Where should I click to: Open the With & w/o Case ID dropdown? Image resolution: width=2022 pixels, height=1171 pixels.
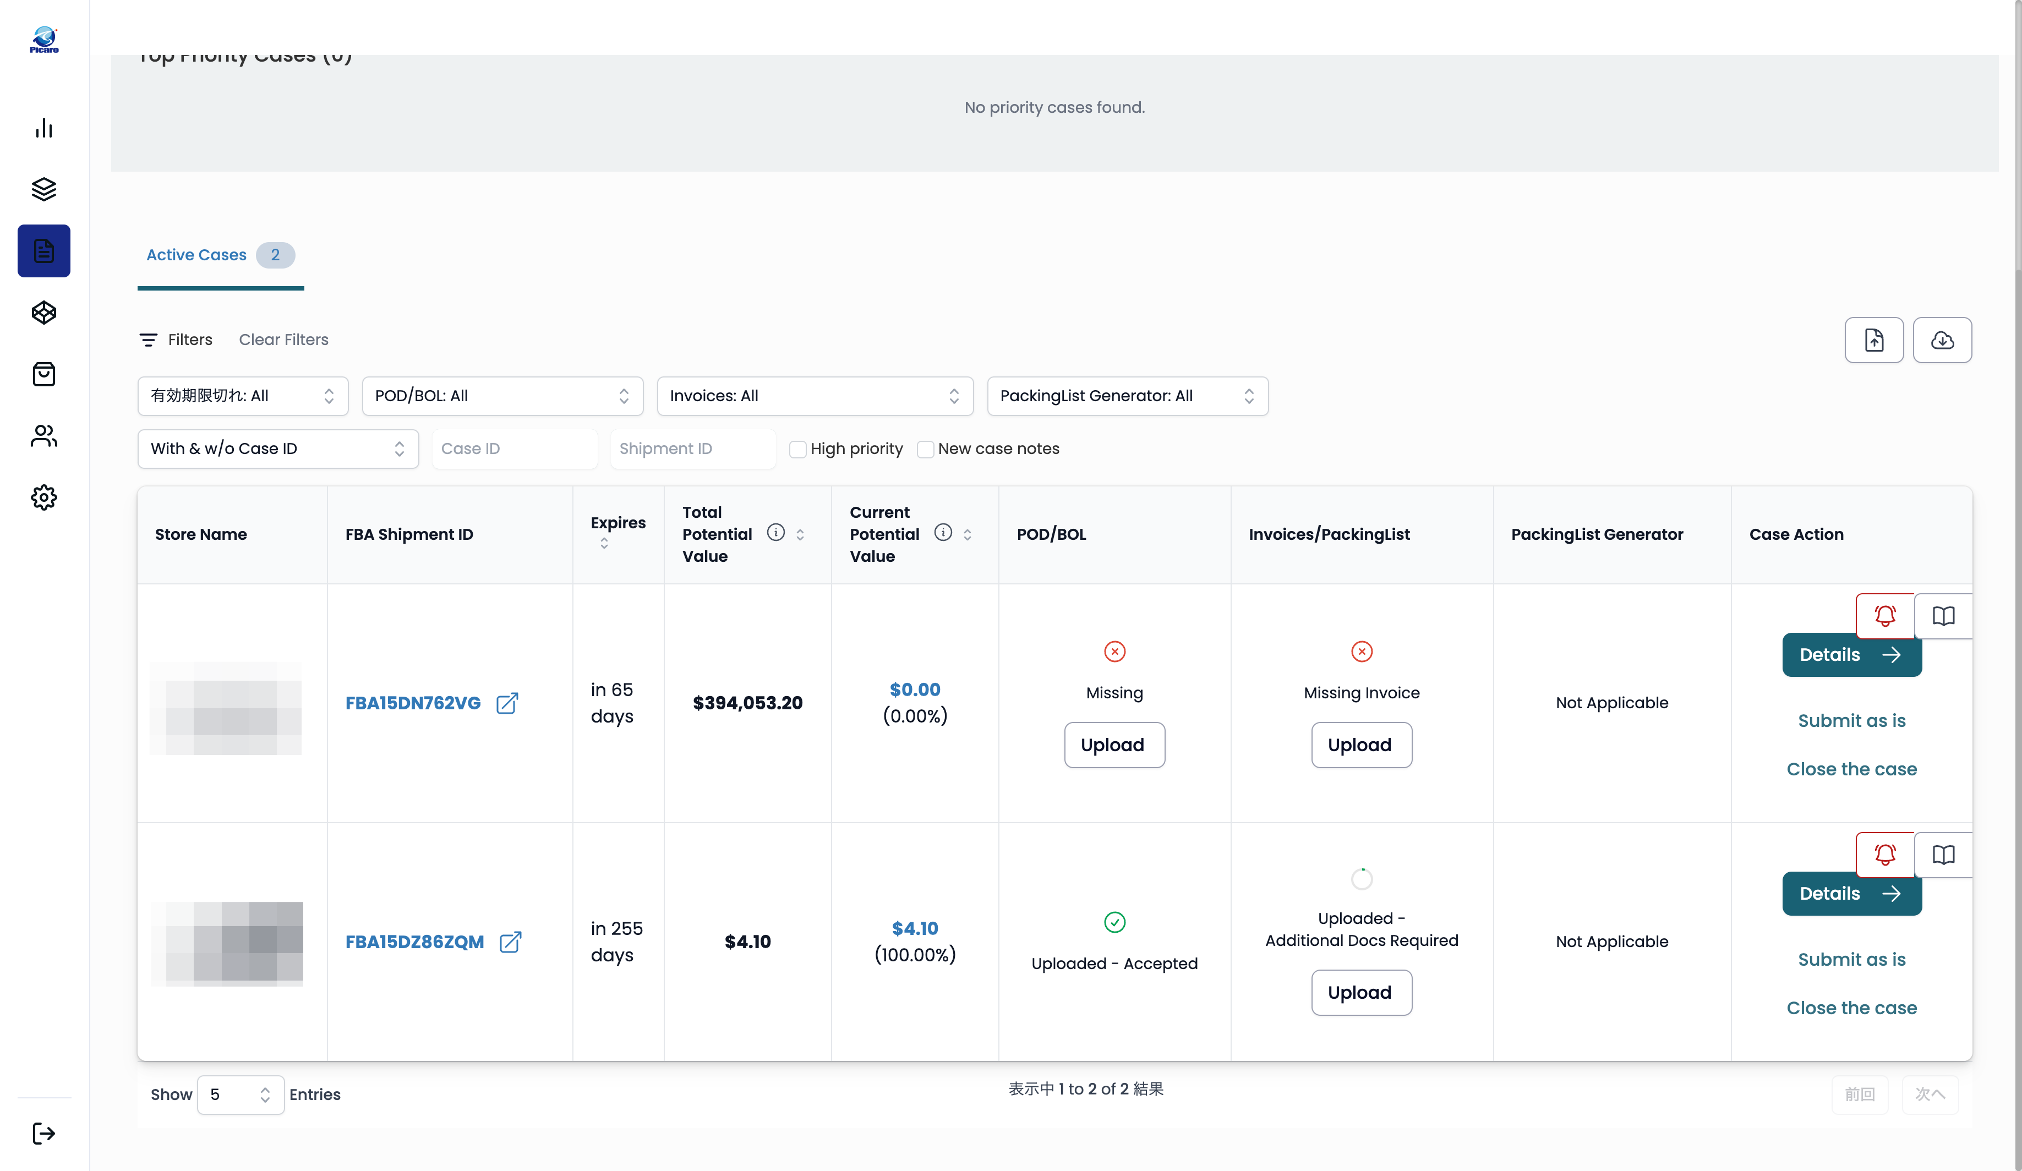(277, 449)
